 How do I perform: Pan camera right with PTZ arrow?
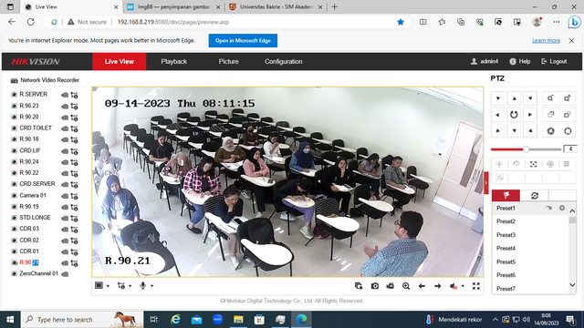click(530, 115)
